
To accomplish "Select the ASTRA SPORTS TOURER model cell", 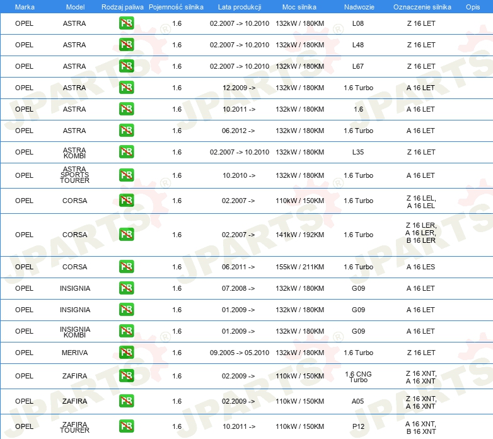I will pyautogui.click(x=74, y=175).
